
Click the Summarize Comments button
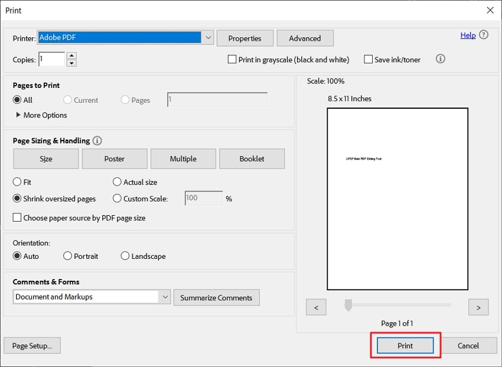coord(216,297)
